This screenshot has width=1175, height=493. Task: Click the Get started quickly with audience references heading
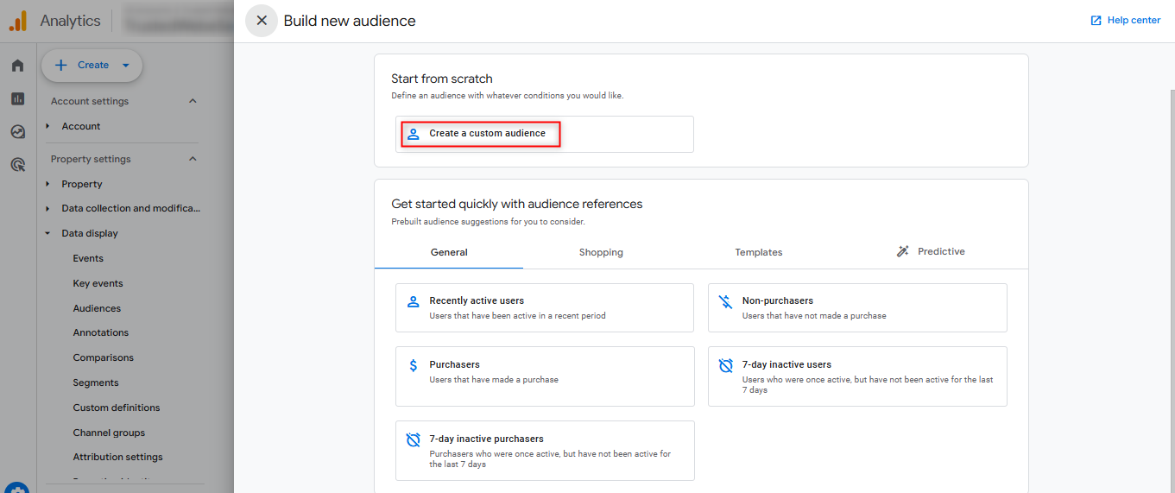point(517,204)
